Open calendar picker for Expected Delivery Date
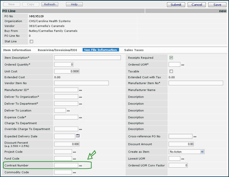This screenshot has height=177, width=229. pos(78,136)
